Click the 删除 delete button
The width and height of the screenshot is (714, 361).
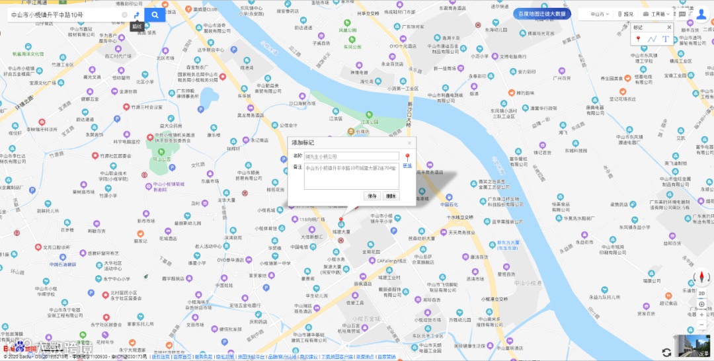[391, 196]
